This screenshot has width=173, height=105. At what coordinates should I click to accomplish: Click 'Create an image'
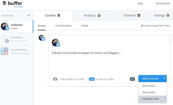[105, 79]
